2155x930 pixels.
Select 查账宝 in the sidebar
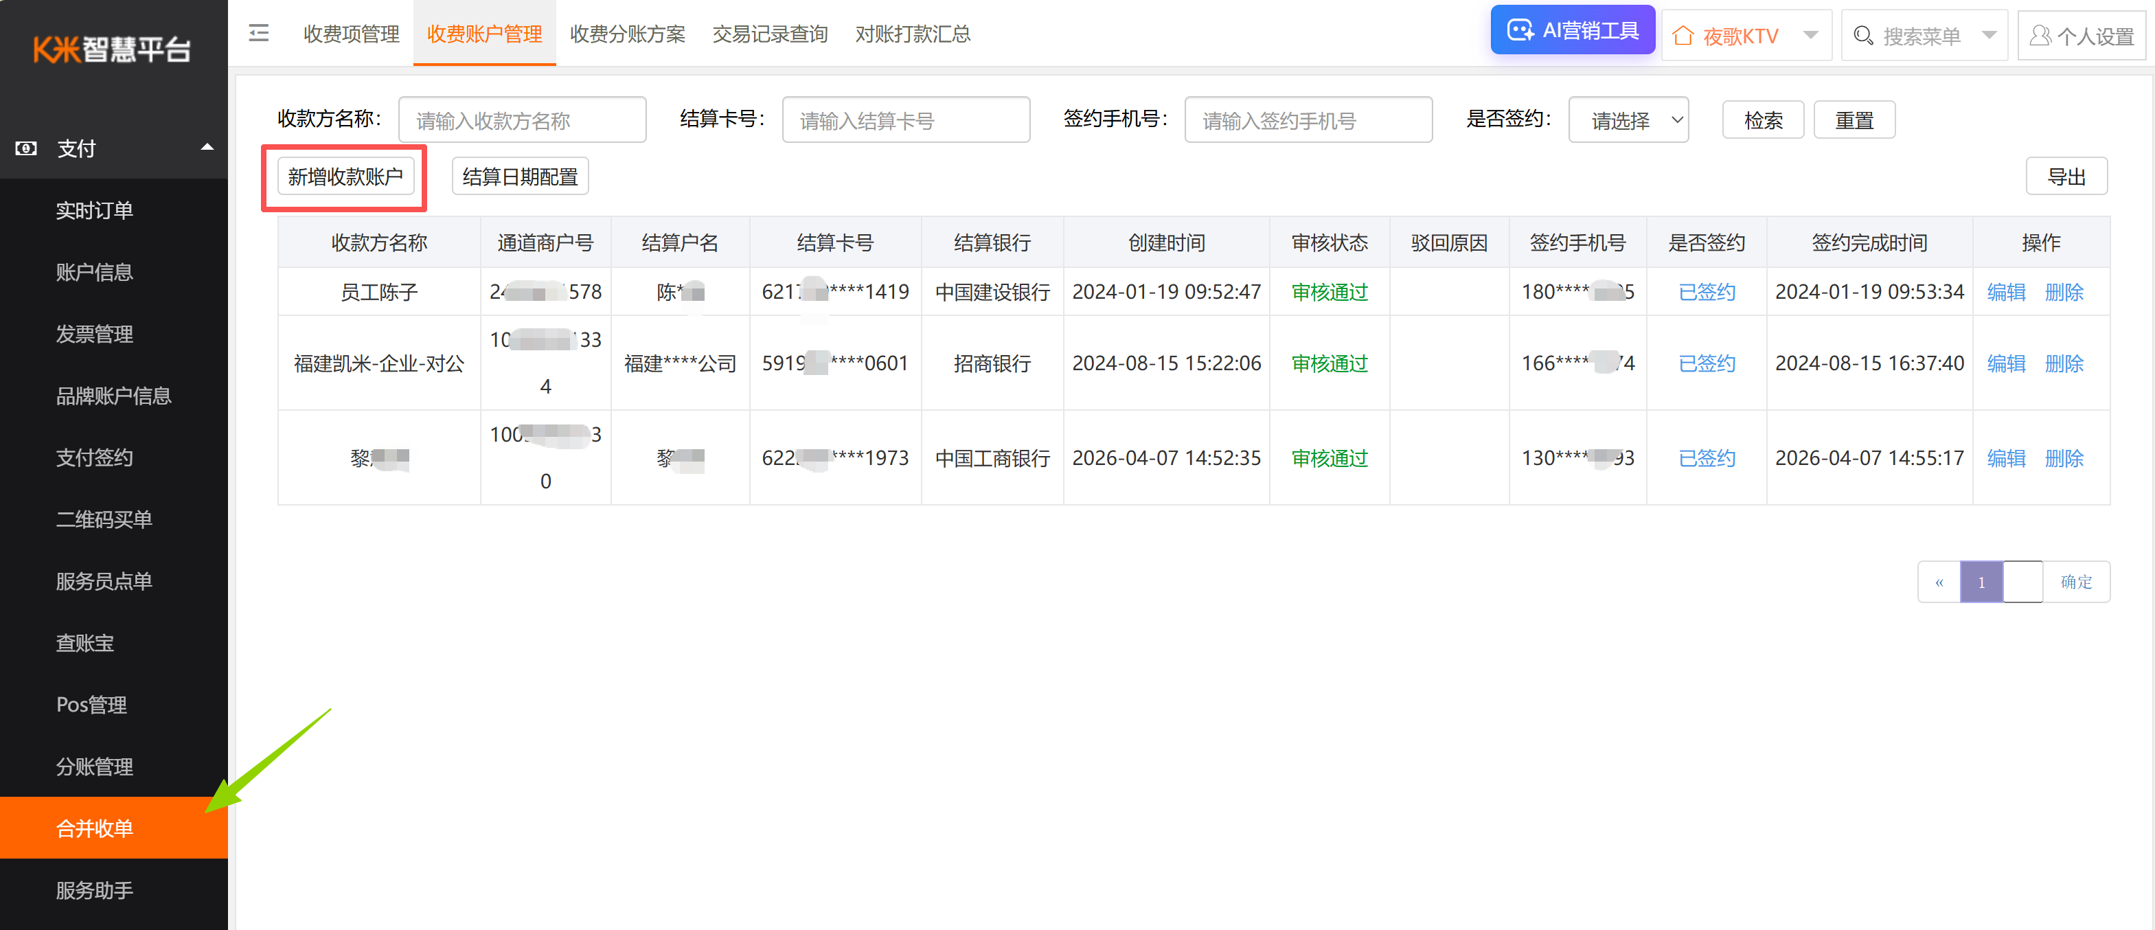(84, 642)
